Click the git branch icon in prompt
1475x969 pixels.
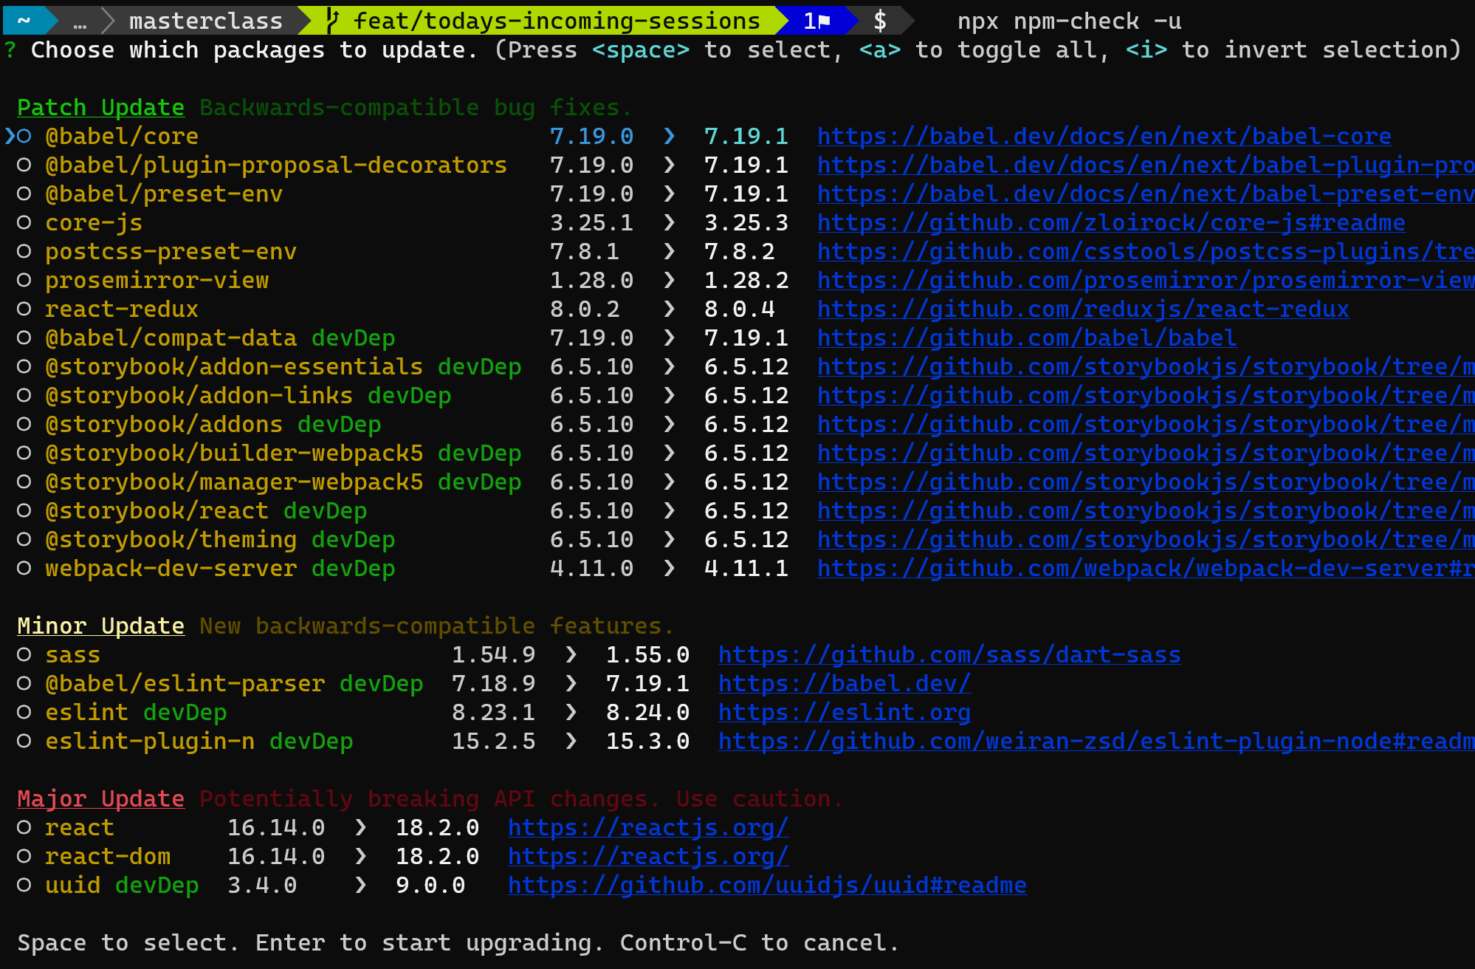click(x=333, y=21)
